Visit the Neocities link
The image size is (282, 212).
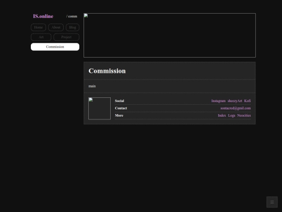244,116
